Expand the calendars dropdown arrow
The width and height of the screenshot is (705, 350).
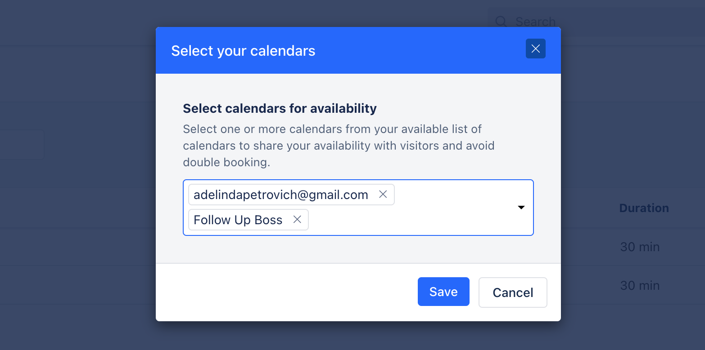(521, 208)
